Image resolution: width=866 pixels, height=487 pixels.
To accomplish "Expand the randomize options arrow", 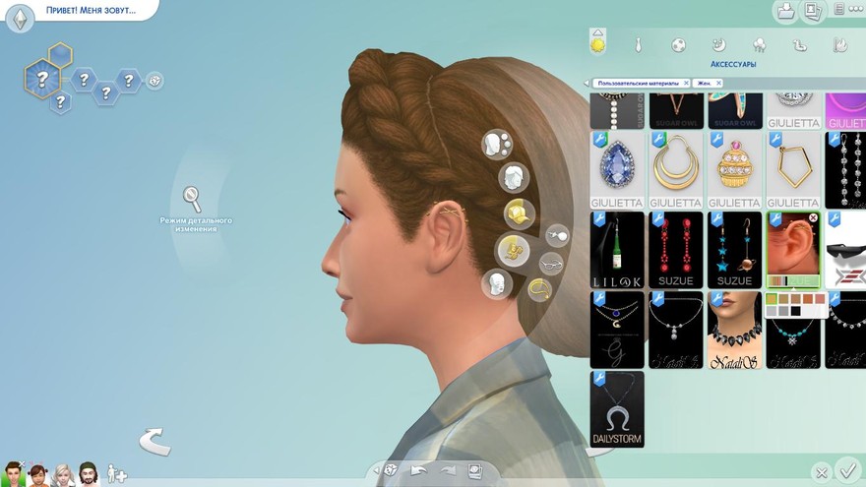I will click(x=377, y=470).
